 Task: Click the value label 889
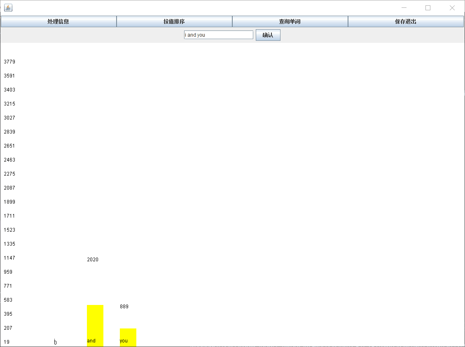124,306
